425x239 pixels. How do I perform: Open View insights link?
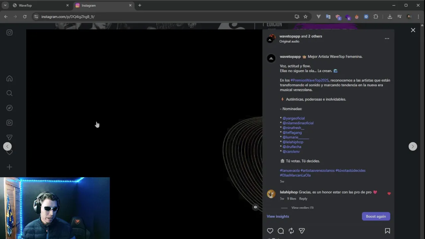[x=278, y=216]
